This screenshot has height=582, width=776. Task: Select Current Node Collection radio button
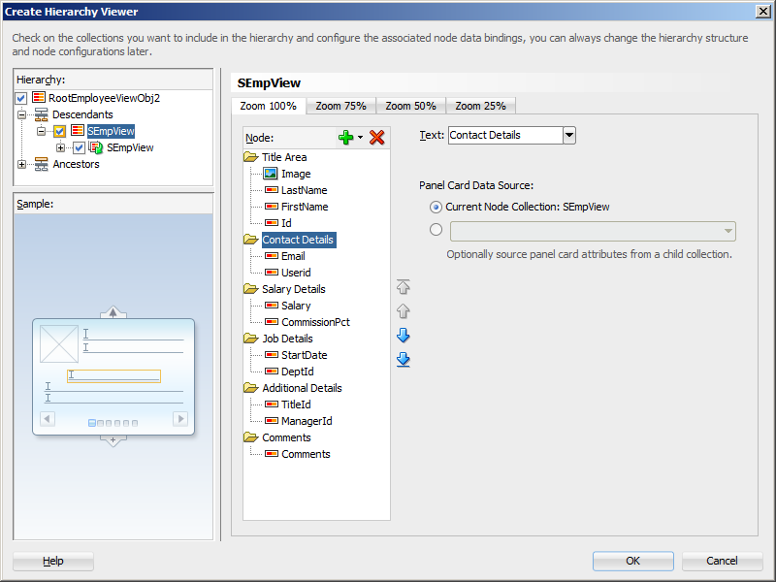(436, 207)
